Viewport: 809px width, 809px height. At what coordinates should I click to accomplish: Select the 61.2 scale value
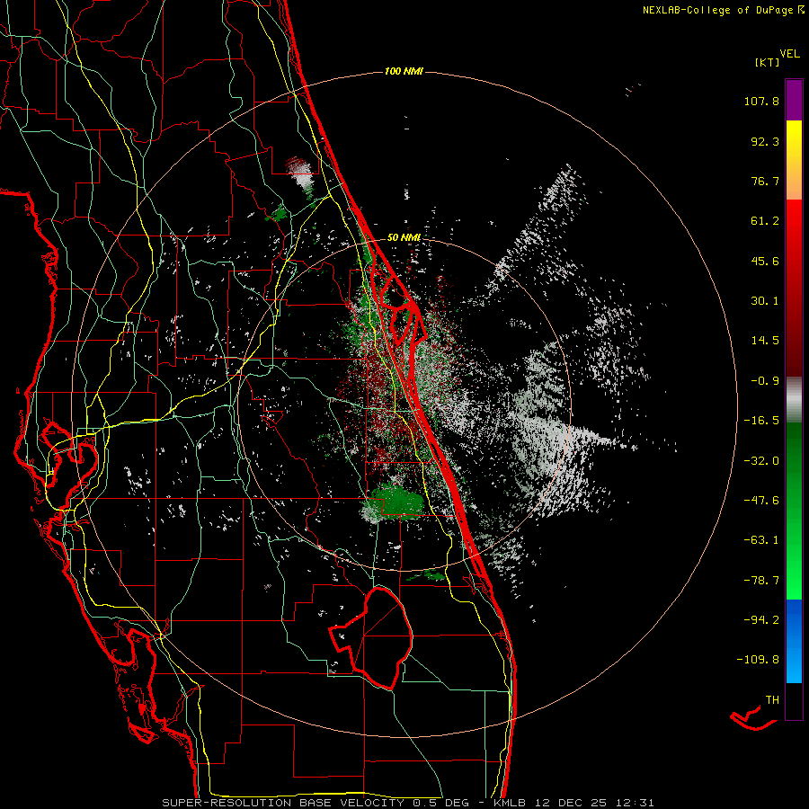coord(765,221)
